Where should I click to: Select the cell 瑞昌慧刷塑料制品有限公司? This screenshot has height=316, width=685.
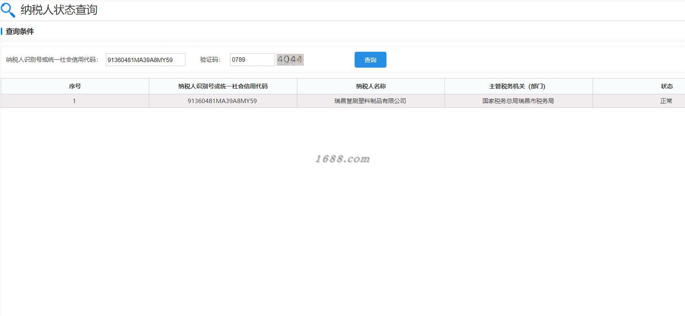pos(371,101)
